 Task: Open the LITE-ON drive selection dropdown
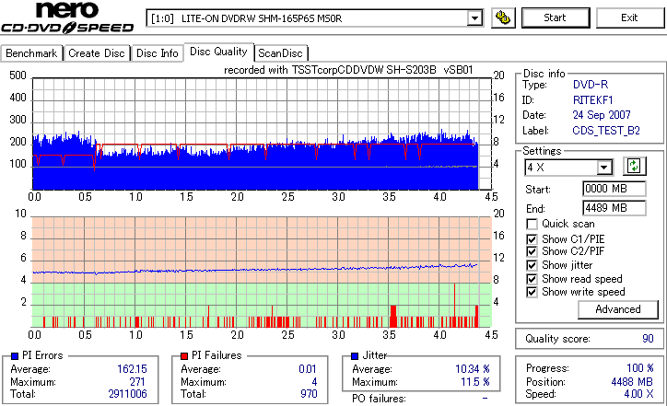[474, 18]
